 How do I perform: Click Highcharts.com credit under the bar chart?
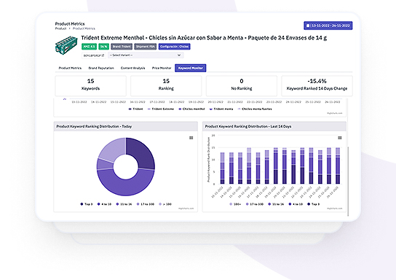click(x=335, y=209)
